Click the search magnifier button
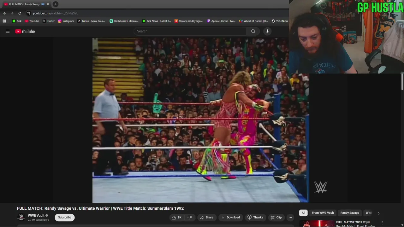Viewport: 404px width, 227px height. [253, 31]
